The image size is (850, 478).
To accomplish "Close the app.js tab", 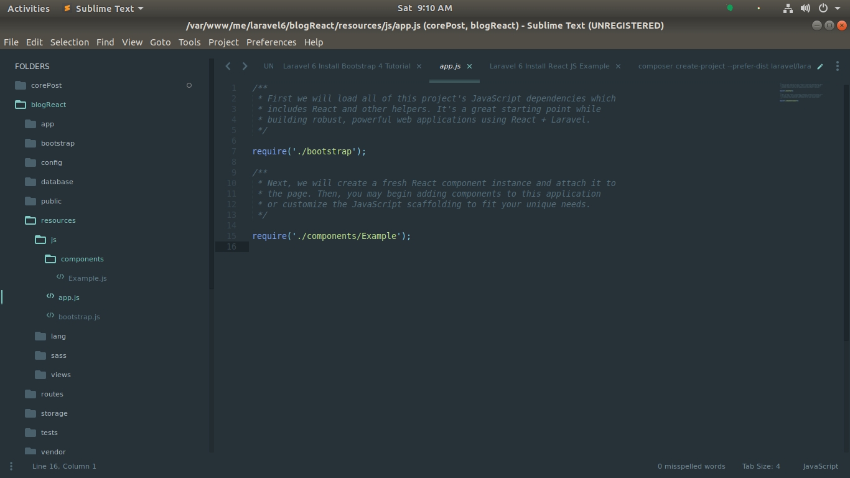I will click(469, 66).
